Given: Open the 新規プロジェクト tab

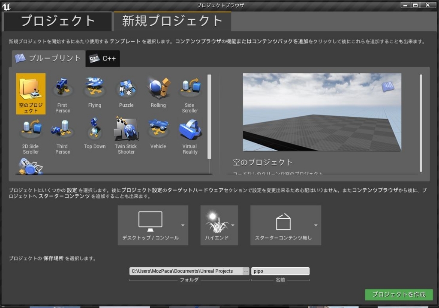Looking at the screenshot, I should pyautogui.click(x=172, y=21).
